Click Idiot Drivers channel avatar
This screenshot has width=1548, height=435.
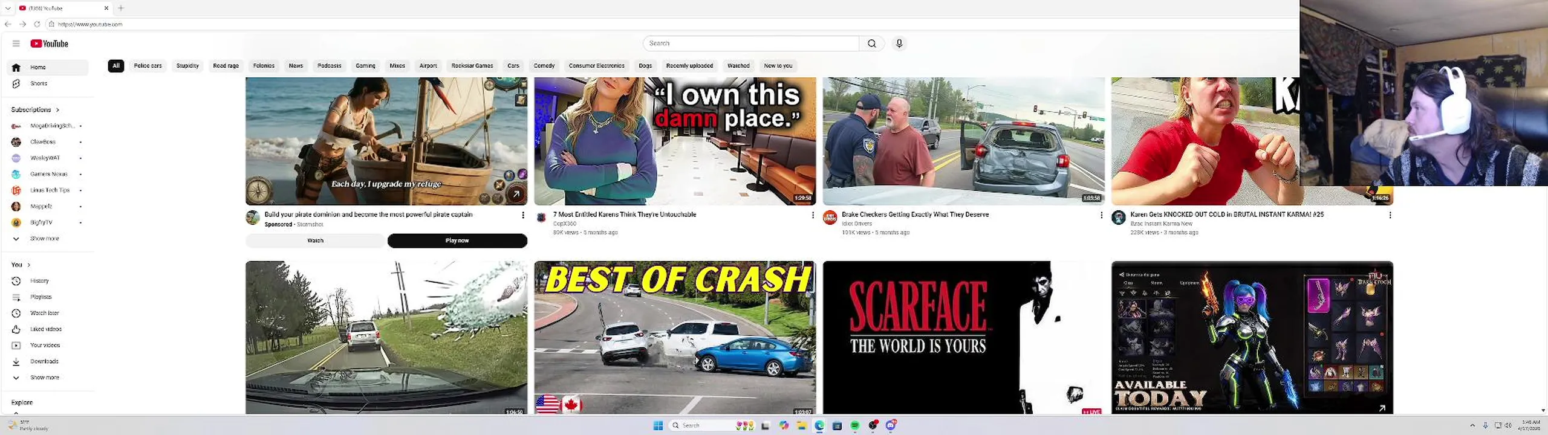pos(830,217)
